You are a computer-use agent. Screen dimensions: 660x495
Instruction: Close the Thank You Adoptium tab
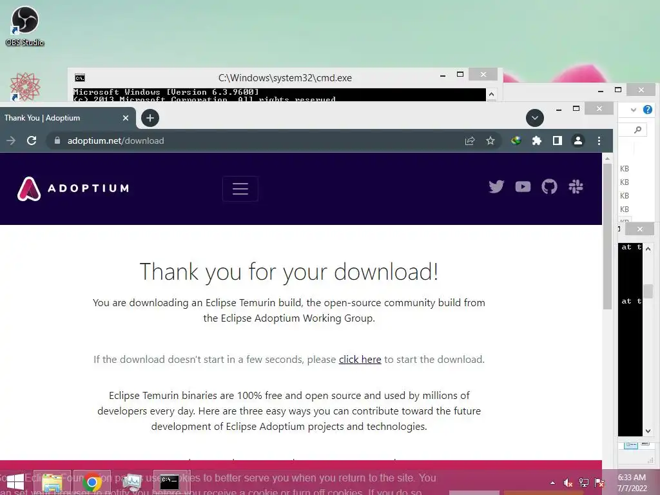coord(126,118)
